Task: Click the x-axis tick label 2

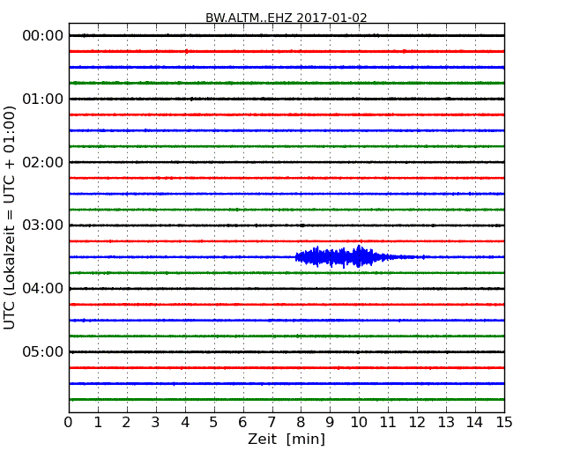Action: 126,422
